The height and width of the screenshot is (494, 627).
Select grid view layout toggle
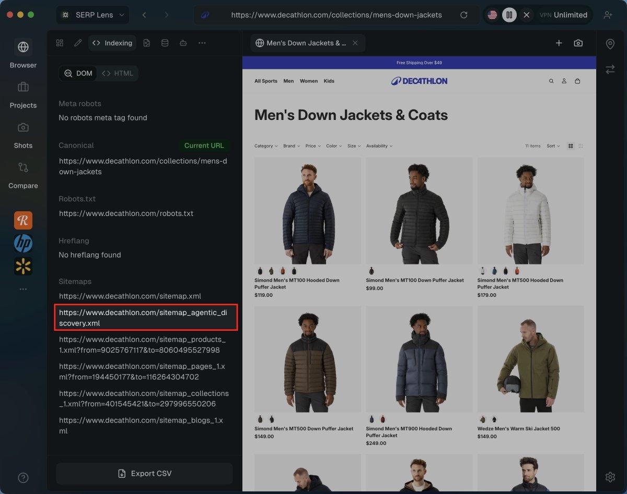pyautogui.click(x=571, y=146)
